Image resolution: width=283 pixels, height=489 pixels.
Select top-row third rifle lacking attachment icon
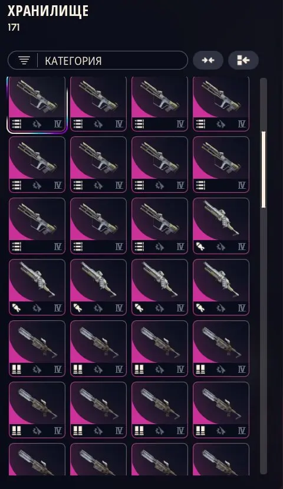[x=160, y=104]
